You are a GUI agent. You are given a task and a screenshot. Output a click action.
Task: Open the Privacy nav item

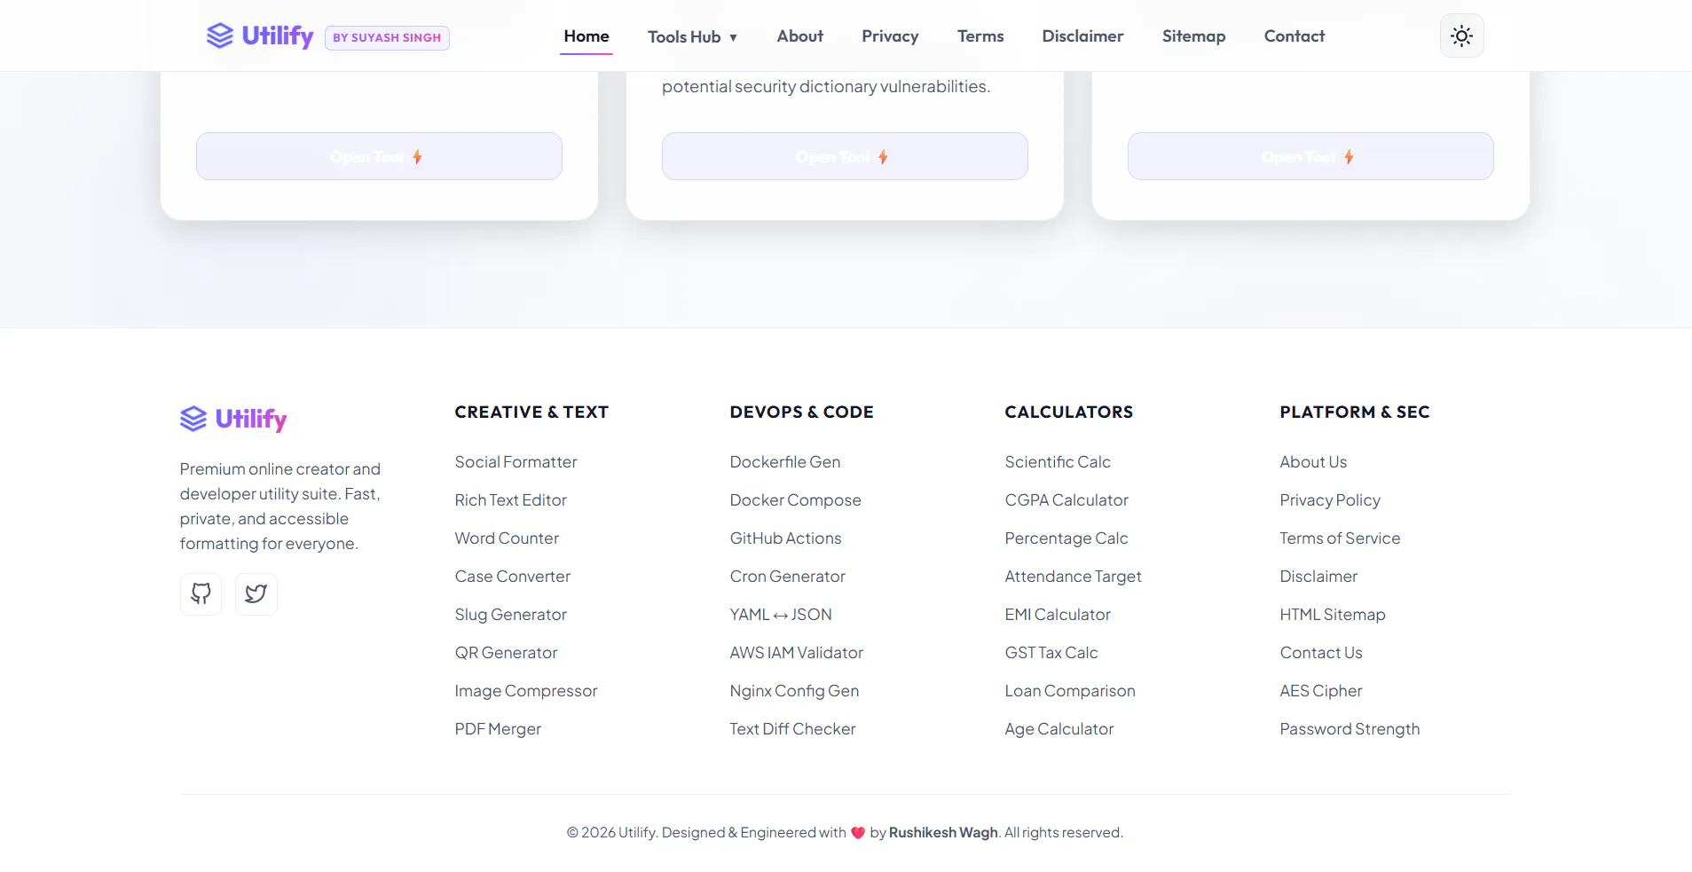[x=890, y=36]
